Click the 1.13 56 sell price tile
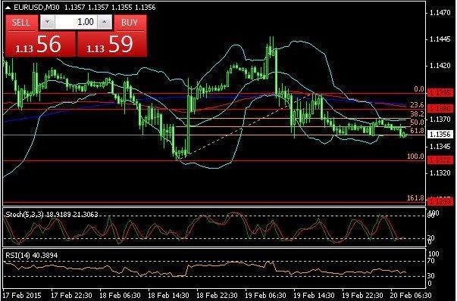The height and width of the screenshot is (301, 457). coord(40,44)
